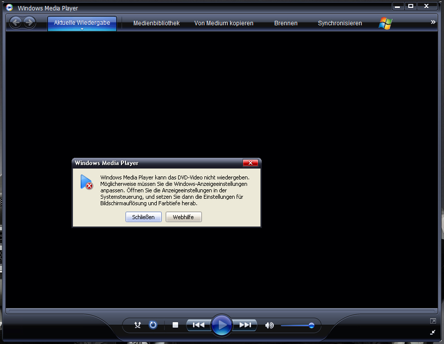Start playback with the Play button
Viewport: 444px width, 344px height.
(222, 325)
